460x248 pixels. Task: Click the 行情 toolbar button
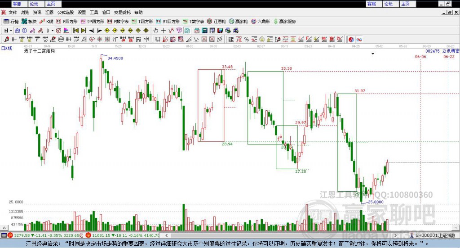click(11, 22)
